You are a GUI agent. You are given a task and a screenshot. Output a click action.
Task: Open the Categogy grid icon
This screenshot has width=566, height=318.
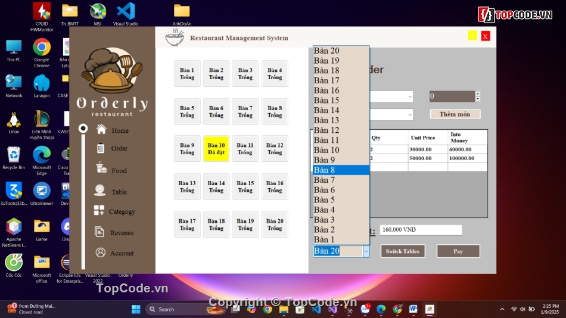[99, 210]
